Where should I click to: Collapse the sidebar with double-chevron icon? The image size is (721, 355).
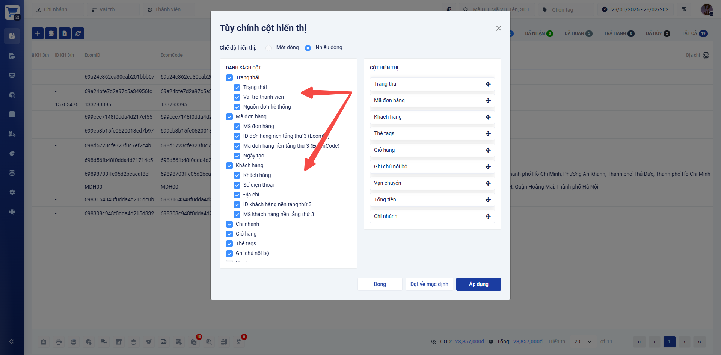(12, 341)
